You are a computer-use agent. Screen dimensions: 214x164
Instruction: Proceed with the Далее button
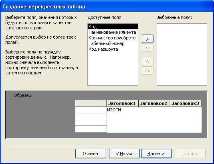(156, 154)
